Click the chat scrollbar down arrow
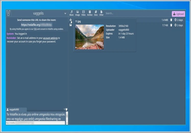This screenshot has height=133, width=191. coord(67,123)
